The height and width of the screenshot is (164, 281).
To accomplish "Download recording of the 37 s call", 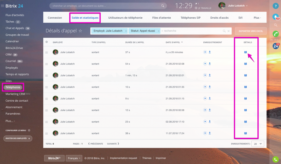I will click(x=210, y=52).
